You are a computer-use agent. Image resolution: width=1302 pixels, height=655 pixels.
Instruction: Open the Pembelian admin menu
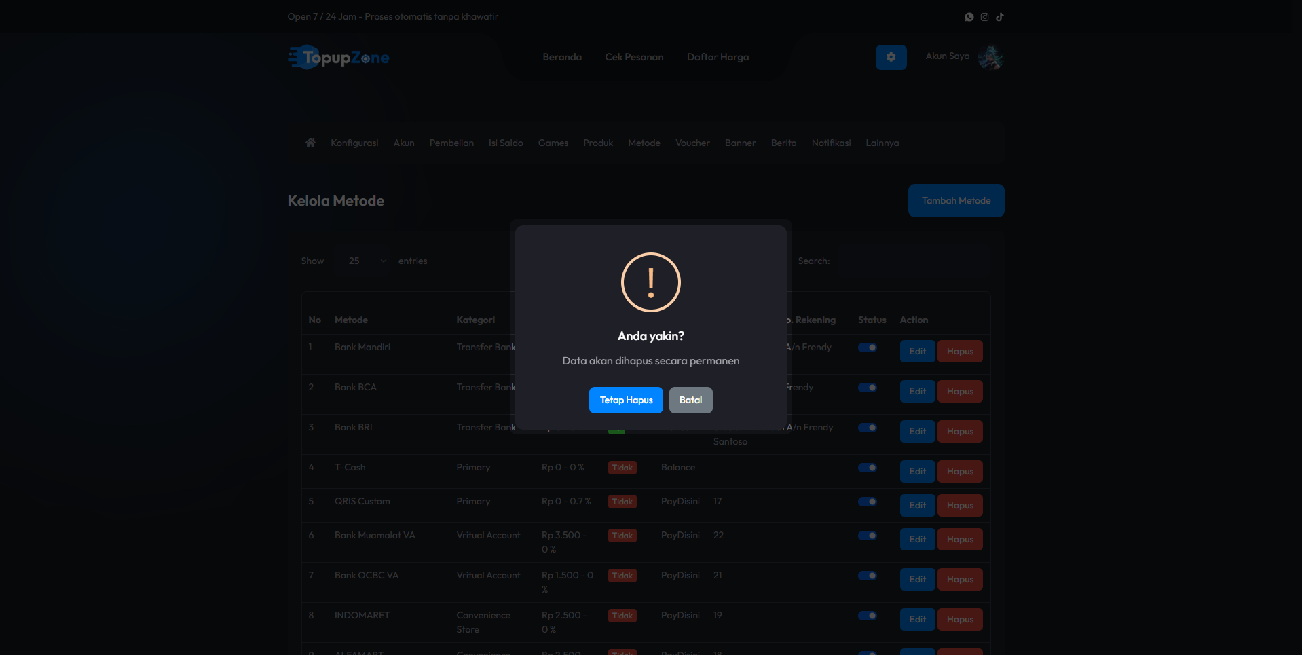(x=451, y=143)
